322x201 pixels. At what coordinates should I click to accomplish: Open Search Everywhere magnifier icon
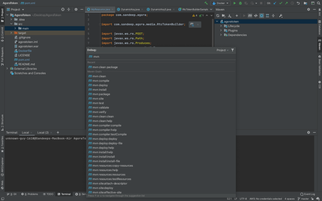point(319,3)
